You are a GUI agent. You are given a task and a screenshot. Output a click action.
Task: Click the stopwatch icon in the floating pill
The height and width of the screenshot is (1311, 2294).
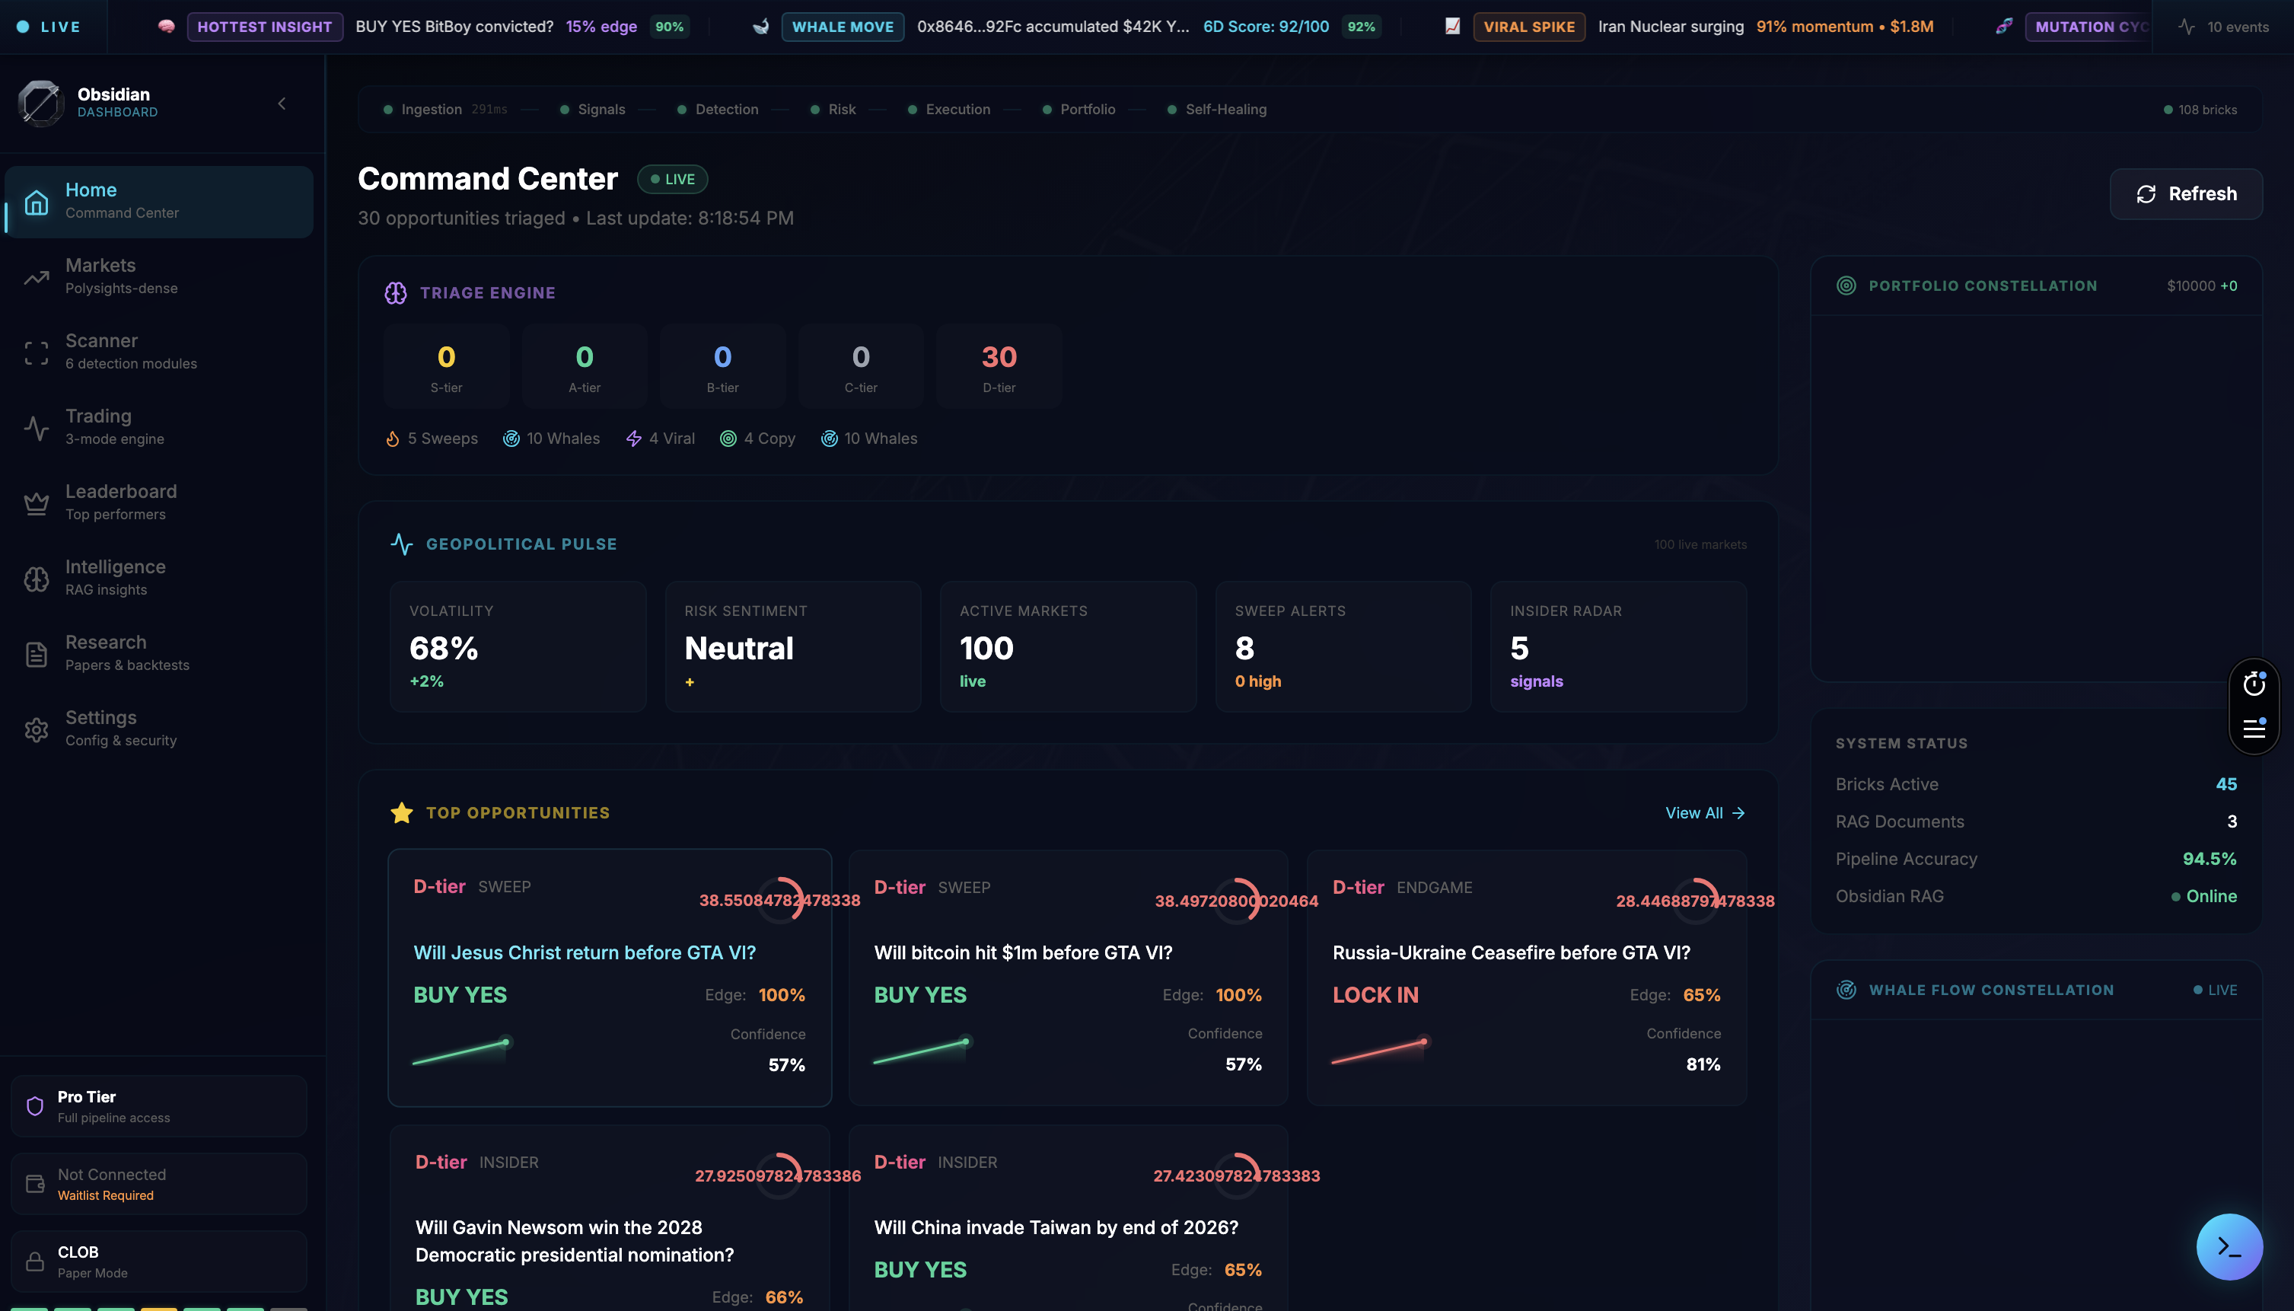(x=2254, y=684)
